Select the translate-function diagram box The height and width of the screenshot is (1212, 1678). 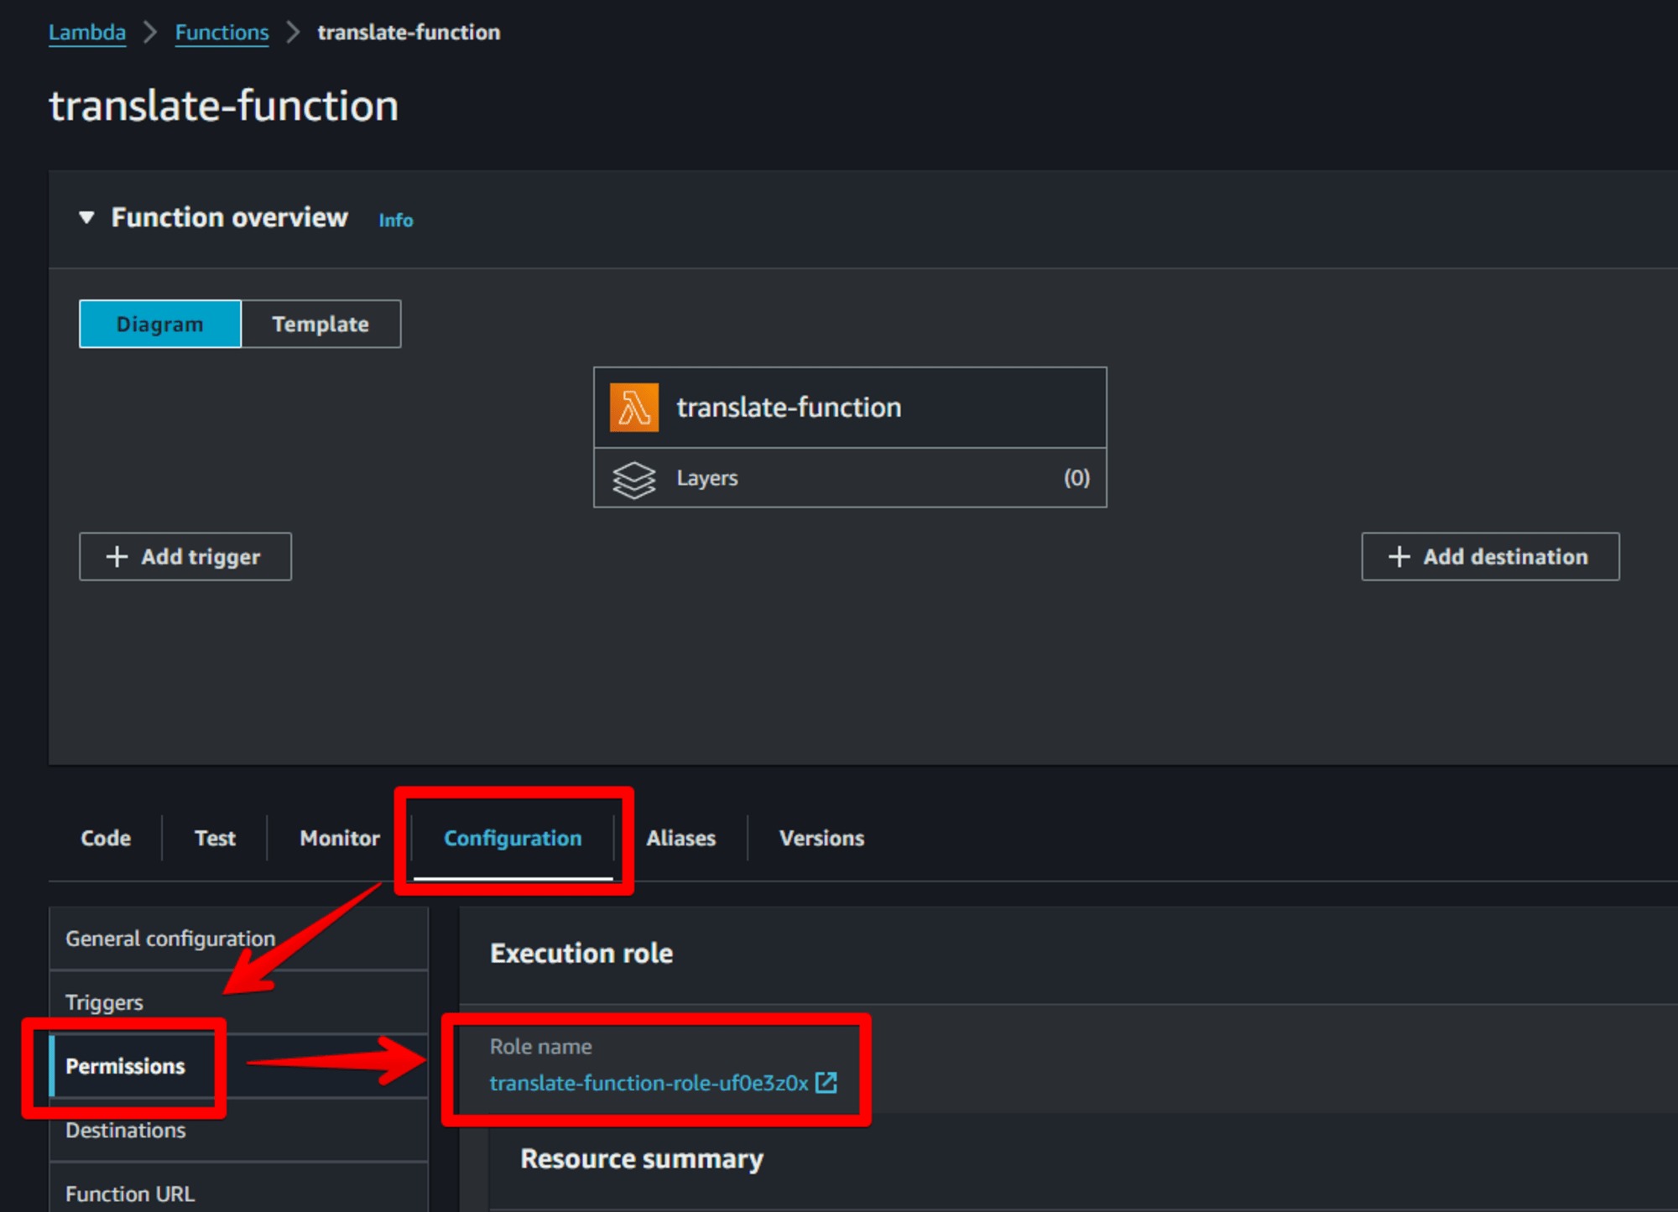click(x=850, y=408)
